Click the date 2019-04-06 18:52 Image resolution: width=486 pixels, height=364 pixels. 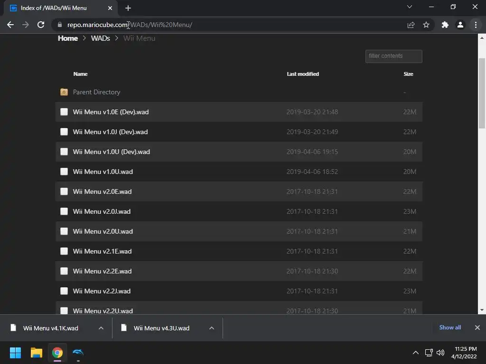pos(312,172)
